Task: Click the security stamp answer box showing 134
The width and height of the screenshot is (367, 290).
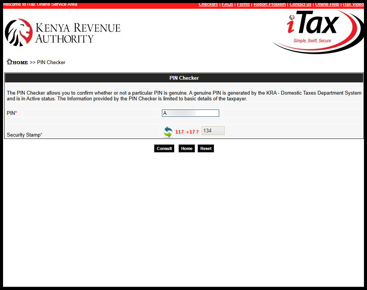Action: pos(213,130)
